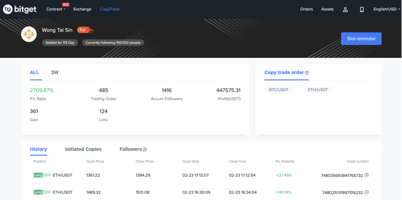Click the trader name Wong Tai Sin
The image size is (402, 200).
(57, 30)
